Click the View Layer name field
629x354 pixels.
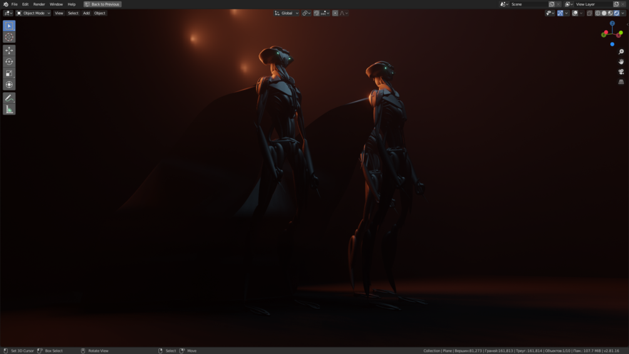click(x=593, y=4)
